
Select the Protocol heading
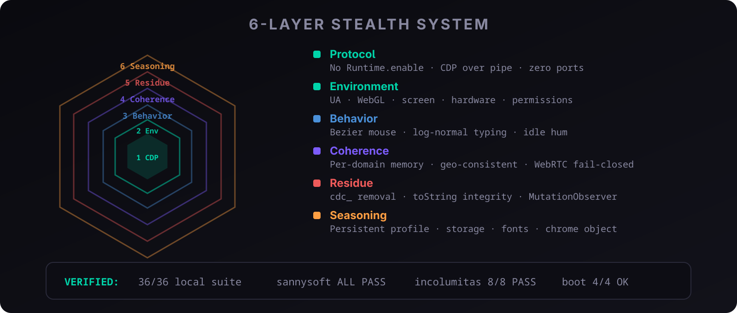[x=352, y=54]
